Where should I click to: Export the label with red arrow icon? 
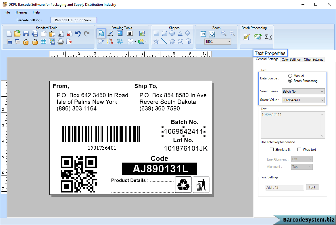tap(69, 42)
